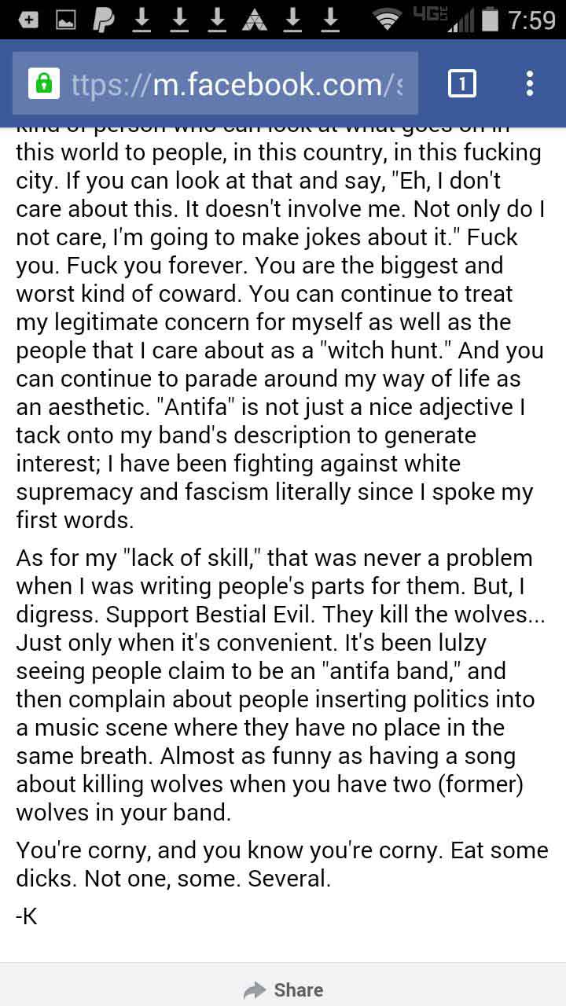The width and height of the screenshot is (566, 1006).
Task: Tap the battery indicator icon
Action: (x=490, y=19)
